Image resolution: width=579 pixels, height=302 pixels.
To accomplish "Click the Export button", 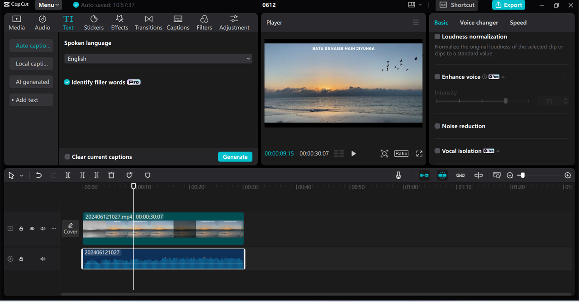I will point(508,5).
